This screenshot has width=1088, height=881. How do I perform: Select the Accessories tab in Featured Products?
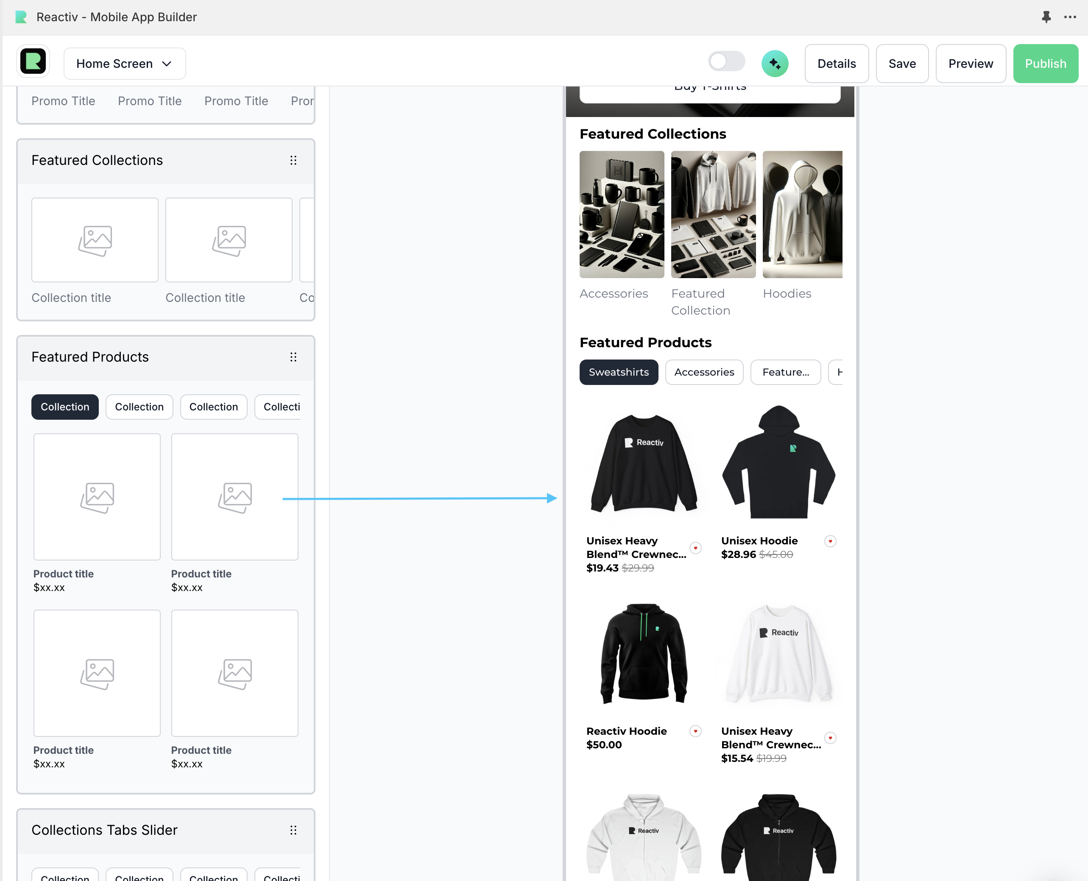click(704, 372)
